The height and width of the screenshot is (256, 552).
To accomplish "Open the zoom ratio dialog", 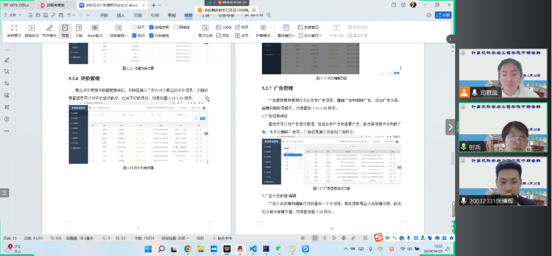I will pyautogui.click(x=205, y=30).
